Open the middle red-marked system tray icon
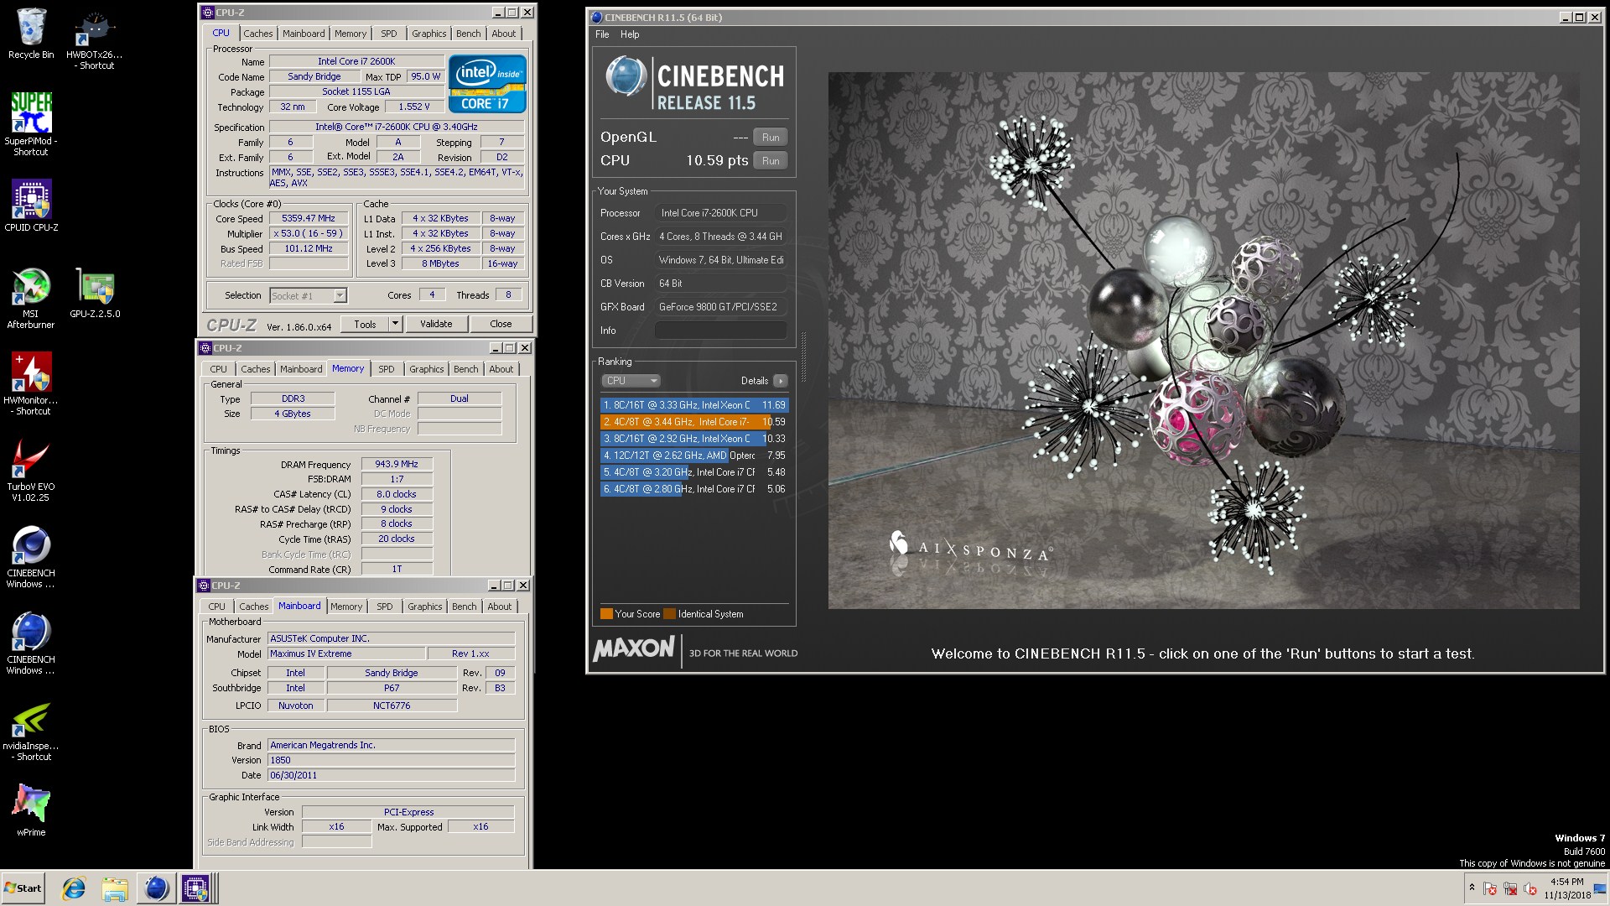The image size is (1610, 906). (1510, 888)
